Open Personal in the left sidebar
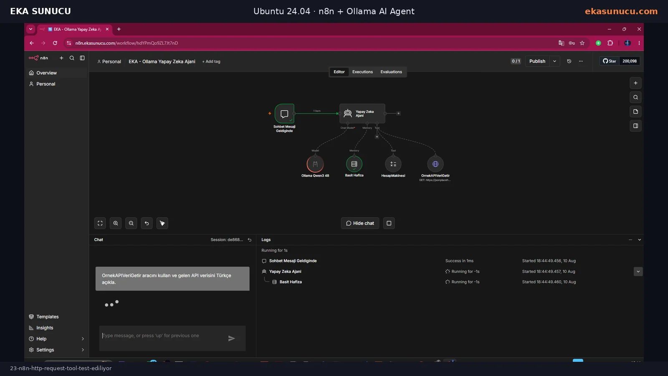Screen dimensions: 668x376 (56, 84)
